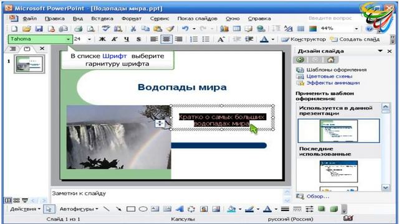
Task: Toggle Bold (Ж) formatting
Action: coord(102,39)
